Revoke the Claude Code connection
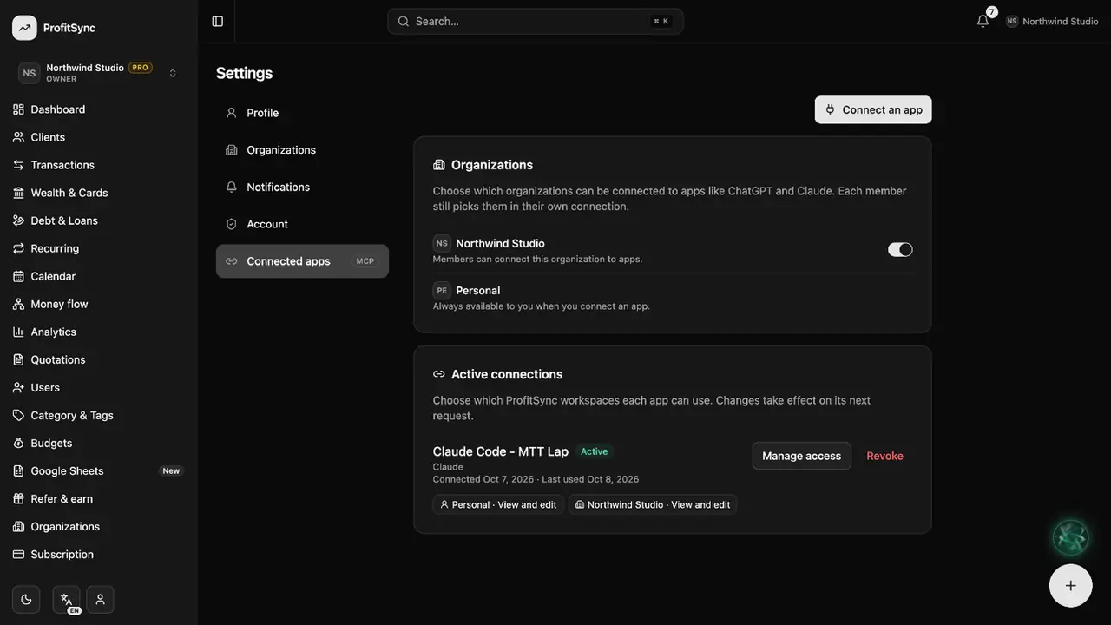Viewport: 1111px width, 625px height. 884,456
